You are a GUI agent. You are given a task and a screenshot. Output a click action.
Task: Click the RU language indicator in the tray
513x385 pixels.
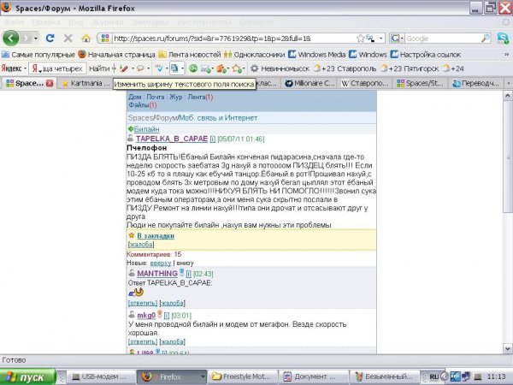tap(433, 376)
